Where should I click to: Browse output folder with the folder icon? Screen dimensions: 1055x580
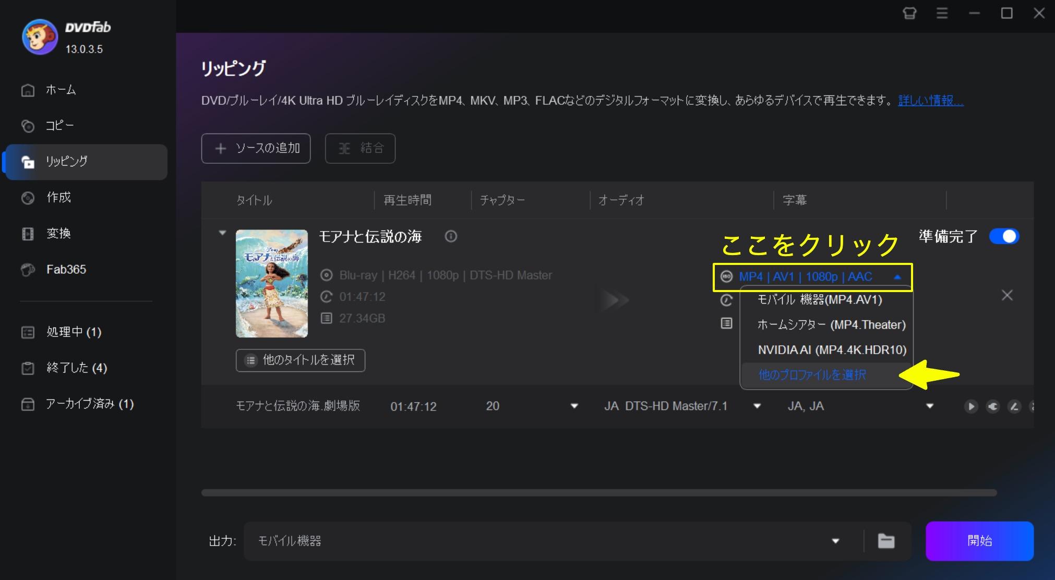click(x=886, y=541)
